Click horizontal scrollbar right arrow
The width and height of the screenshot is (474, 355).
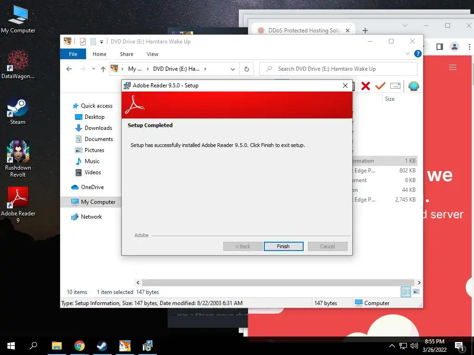(419, 282)
